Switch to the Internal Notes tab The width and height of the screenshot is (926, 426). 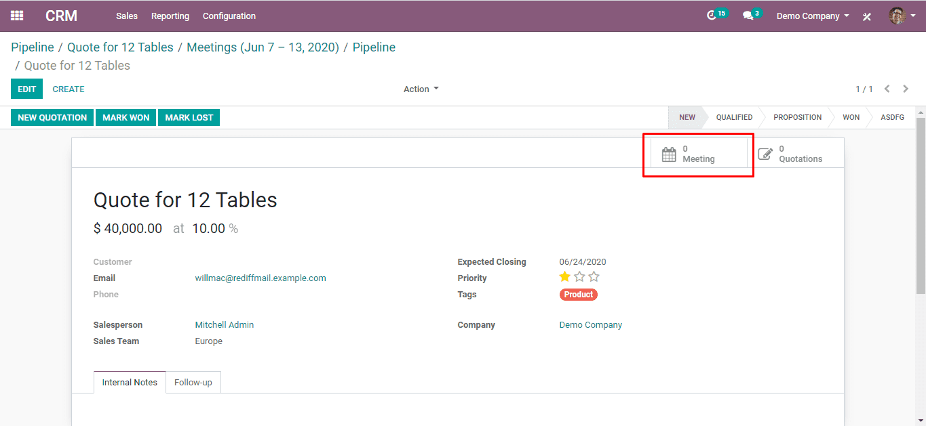pos(130,382)
